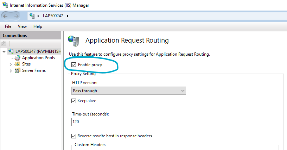Open the HTTP version dropdown
This screenshot has height=150, width=287.
[129, 91]
